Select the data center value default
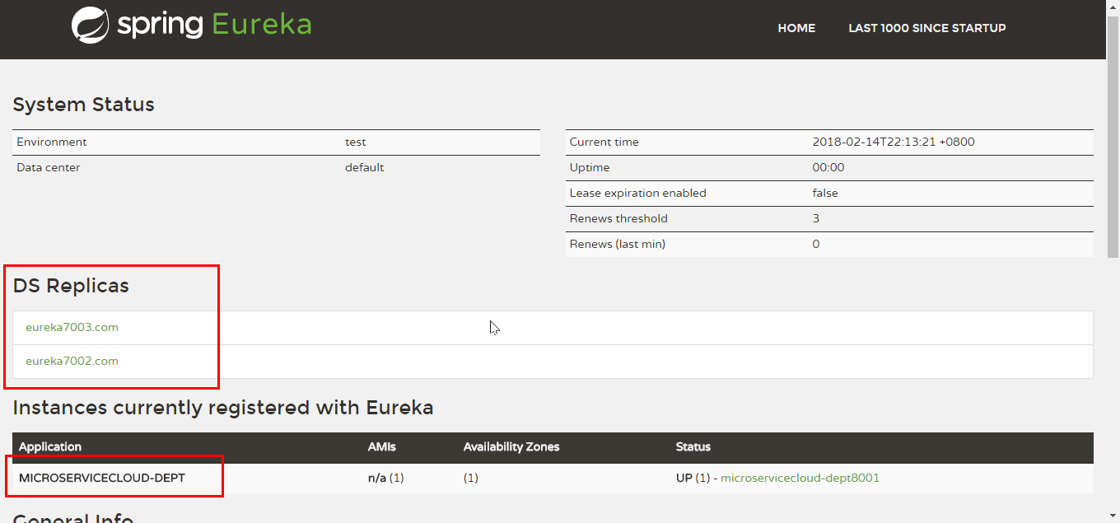The height and width of the screenshot is (523, 1120). (x=364, y=167)
